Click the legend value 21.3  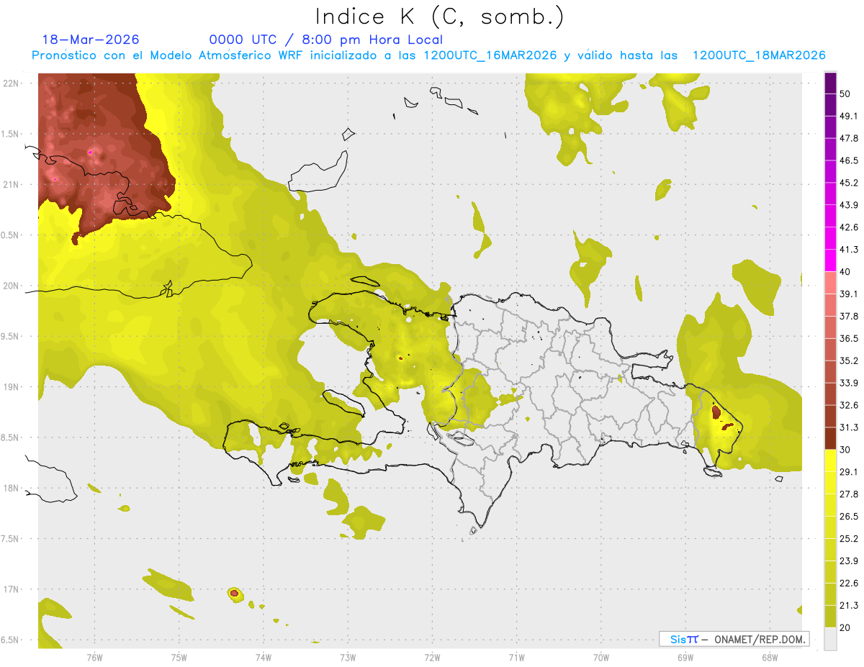(x=849, y=605)
